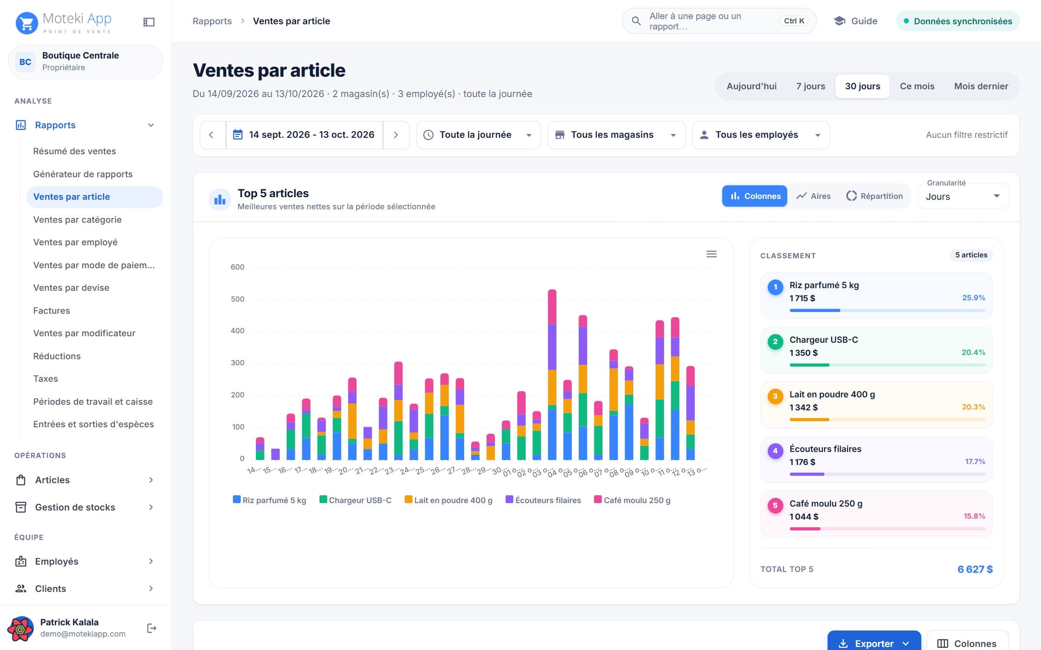This screenshot has height=650, width=1041.
Task: Go to next date range arrow
Action: click(396, 135)
